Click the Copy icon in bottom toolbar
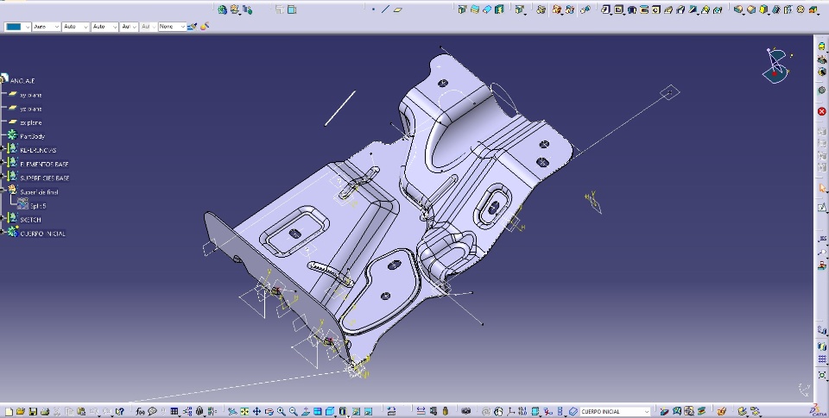This screenshot has width=829, height=418. point(69,411)
